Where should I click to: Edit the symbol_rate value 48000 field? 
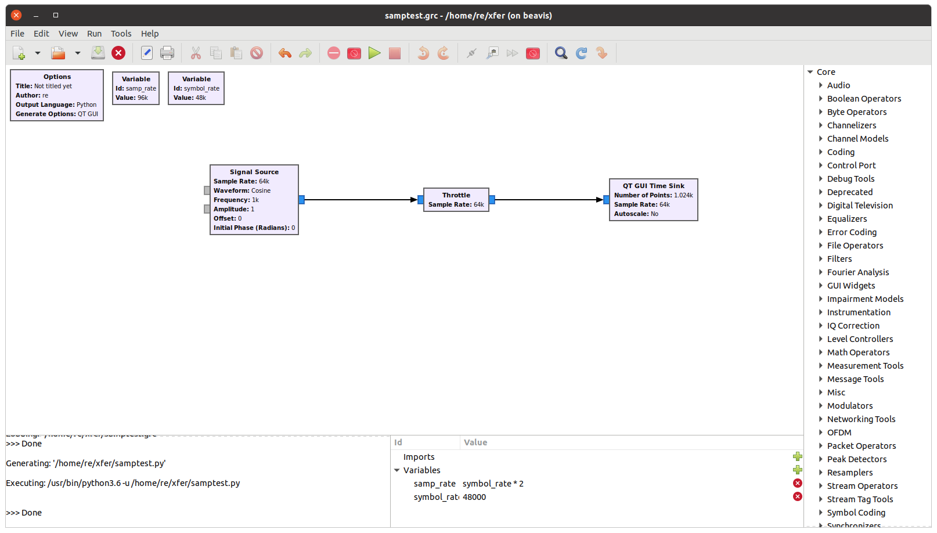474,497
